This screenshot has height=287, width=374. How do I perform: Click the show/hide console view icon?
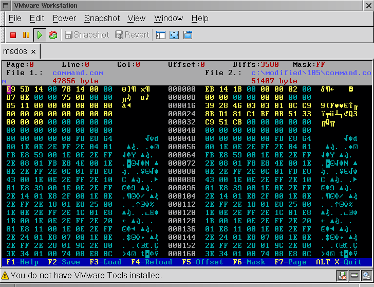point(161,35)
